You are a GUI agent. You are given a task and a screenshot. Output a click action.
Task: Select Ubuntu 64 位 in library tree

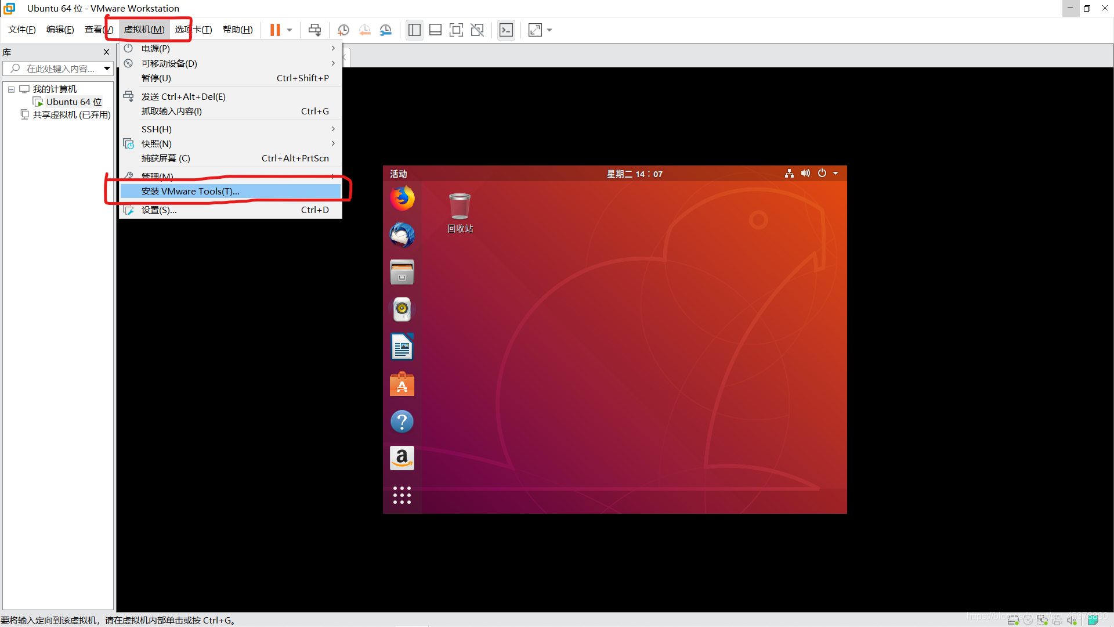pyautogui.click(x=74, y=102)
